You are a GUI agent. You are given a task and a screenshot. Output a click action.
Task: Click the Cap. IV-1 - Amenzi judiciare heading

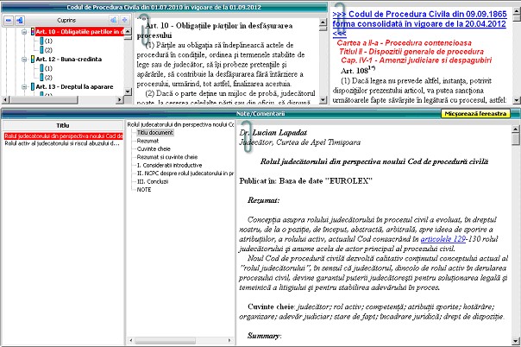(417, 60)
